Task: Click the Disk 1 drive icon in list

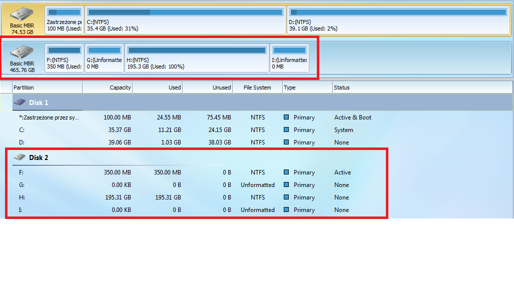Action: click(20, 102)
